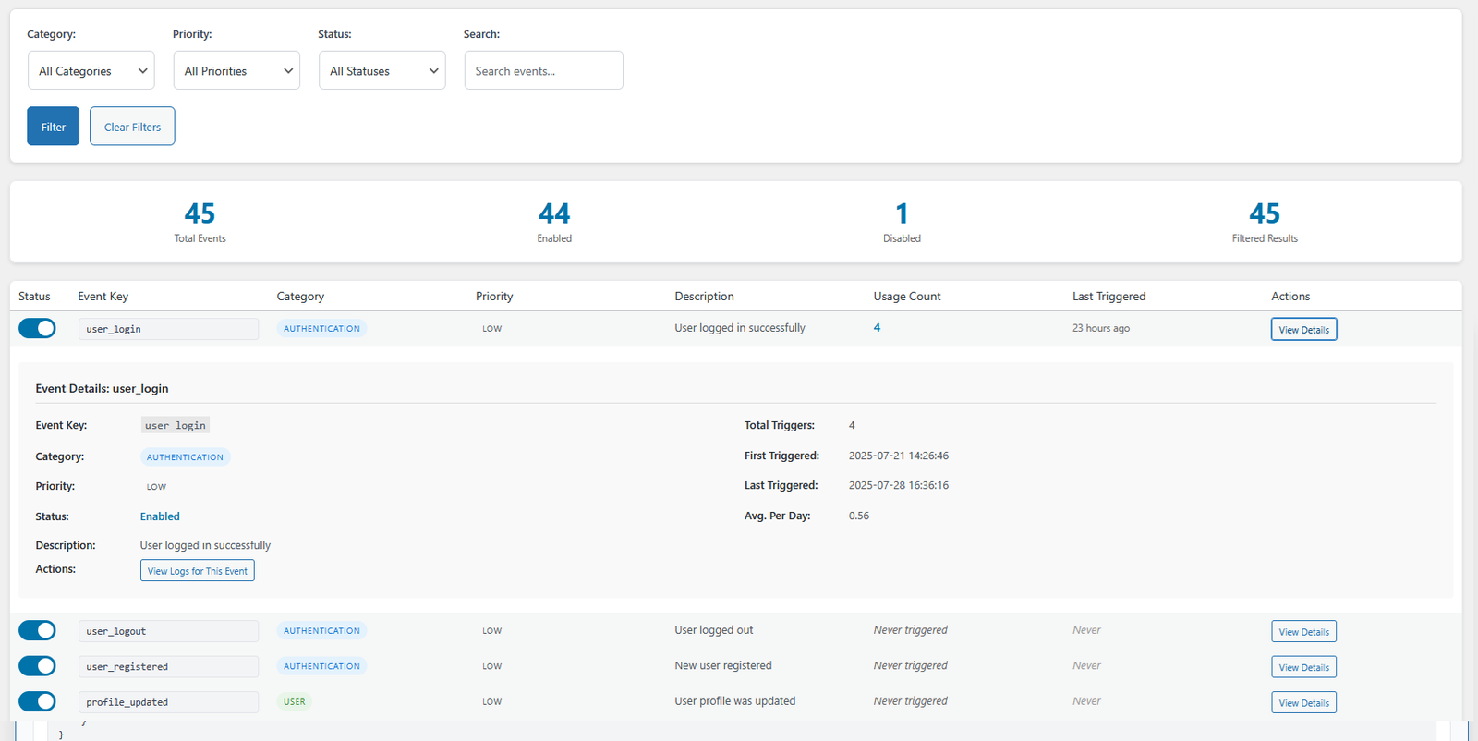
Task: Click 'Never triggered' in the profile_updated row
Action: click(x=911, y=701)
